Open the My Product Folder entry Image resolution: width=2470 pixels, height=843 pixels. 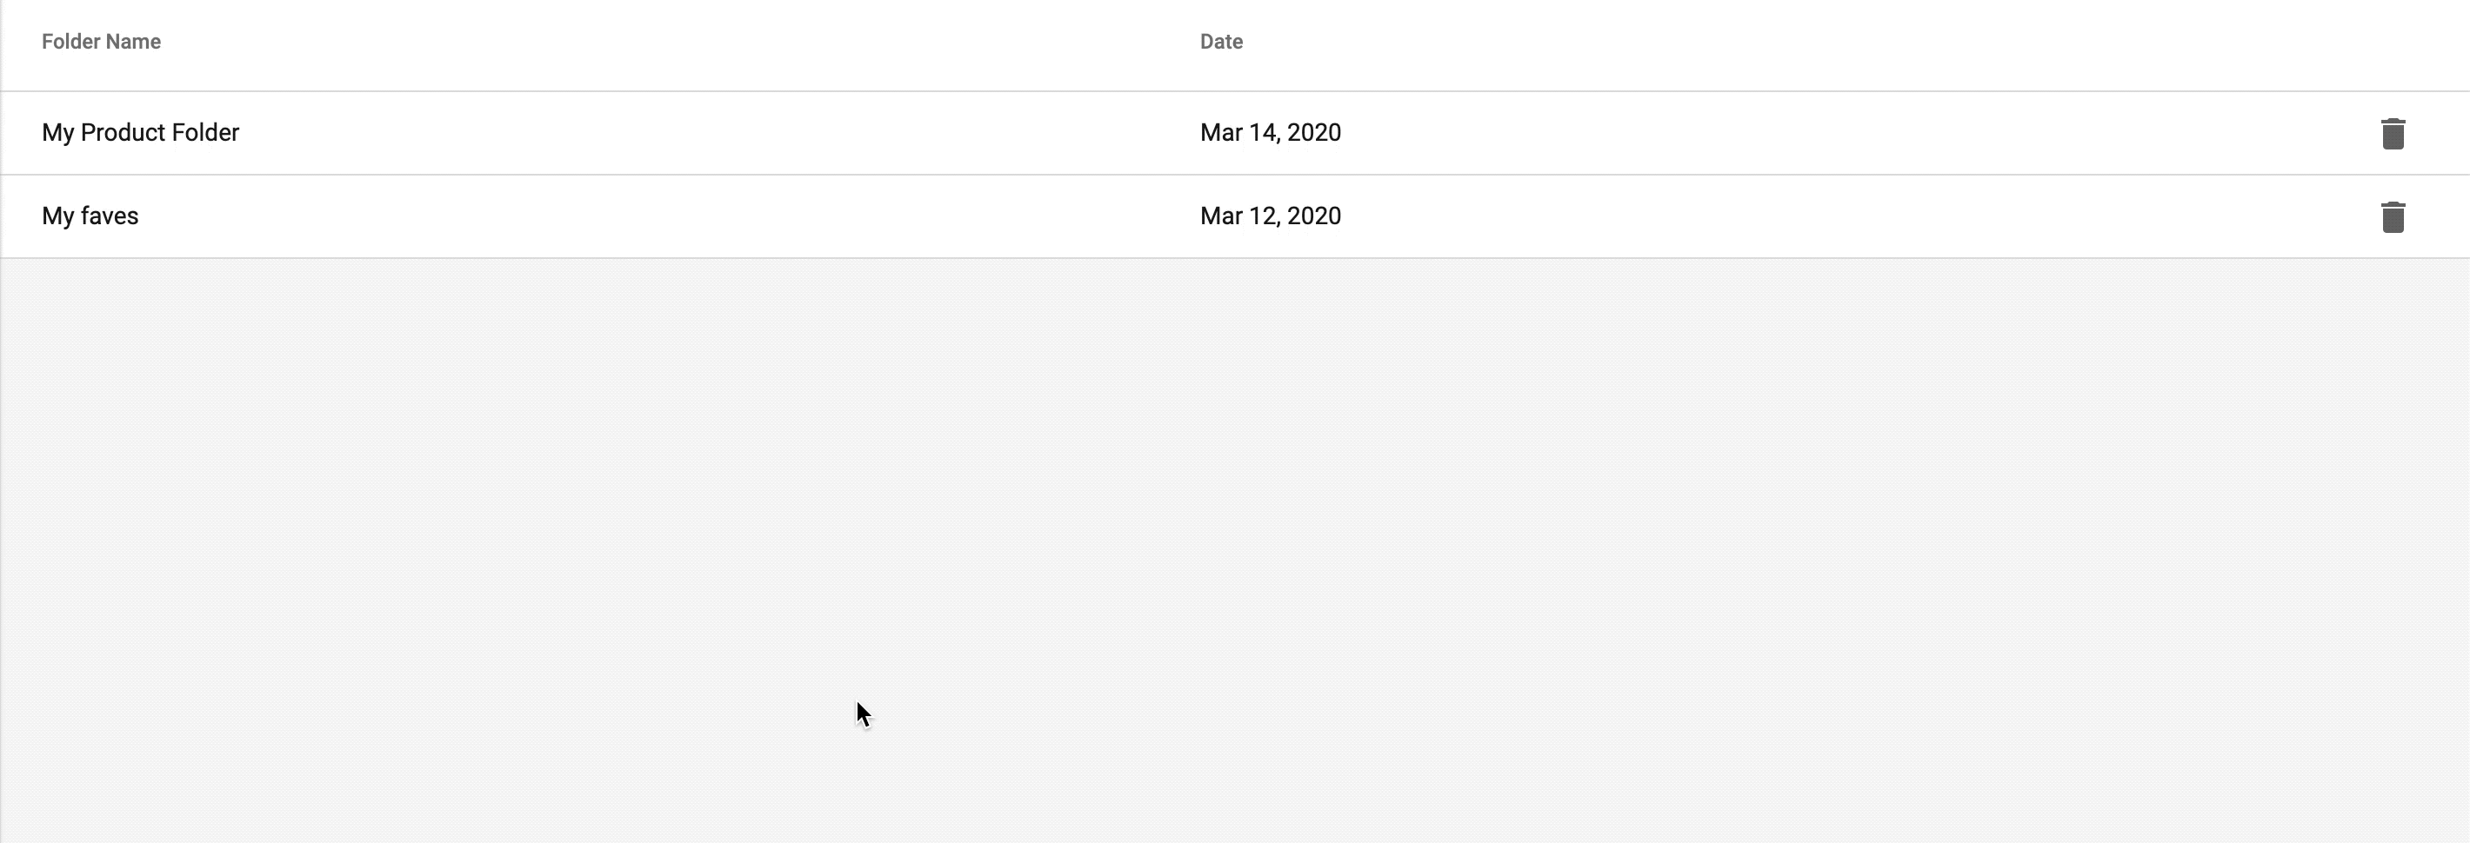140,132
